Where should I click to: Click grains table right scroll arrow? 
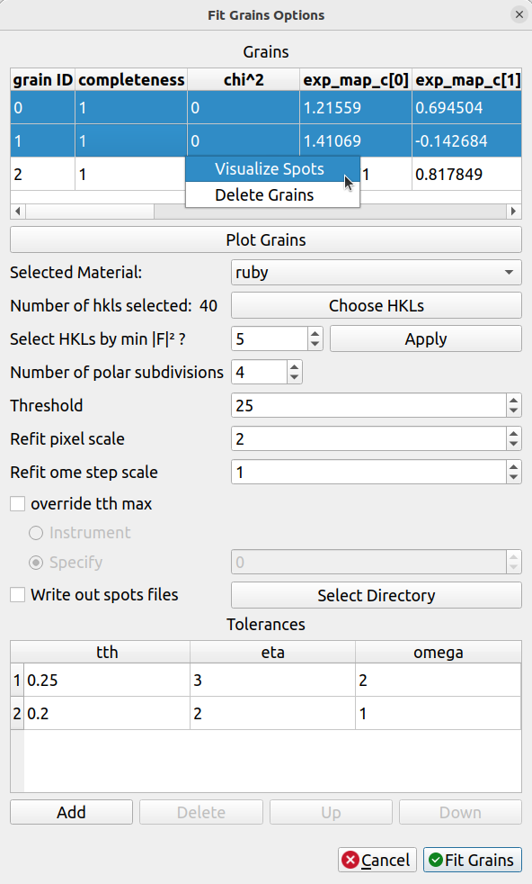513,212
